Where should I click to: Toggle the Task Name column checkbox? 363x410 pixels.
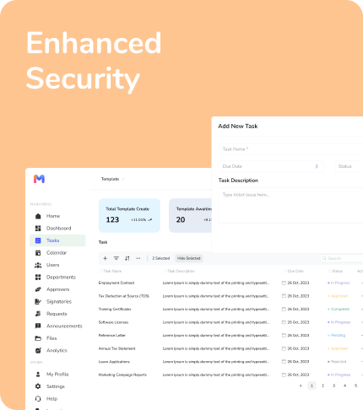tap(100, 271)
